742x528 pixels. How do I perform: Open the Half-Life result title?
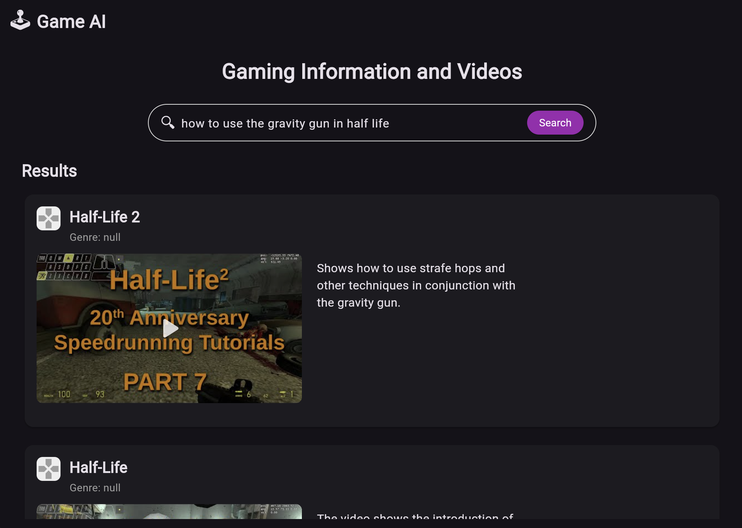pyautogui.click(x=98, y=467)
